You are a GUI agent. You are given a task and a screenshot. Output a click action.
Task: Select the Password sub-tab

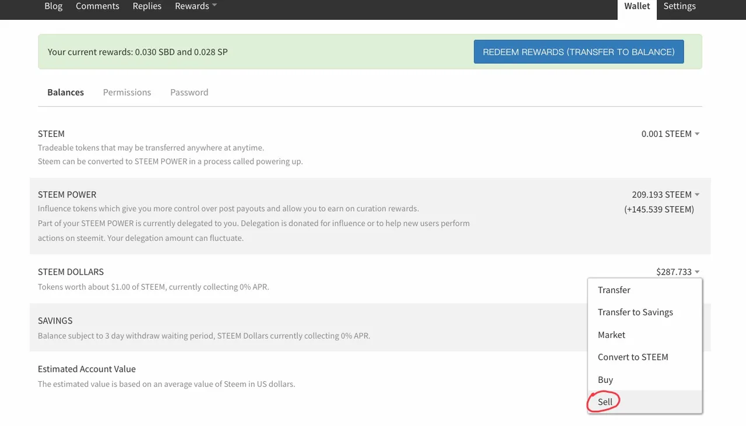(189, 92)
